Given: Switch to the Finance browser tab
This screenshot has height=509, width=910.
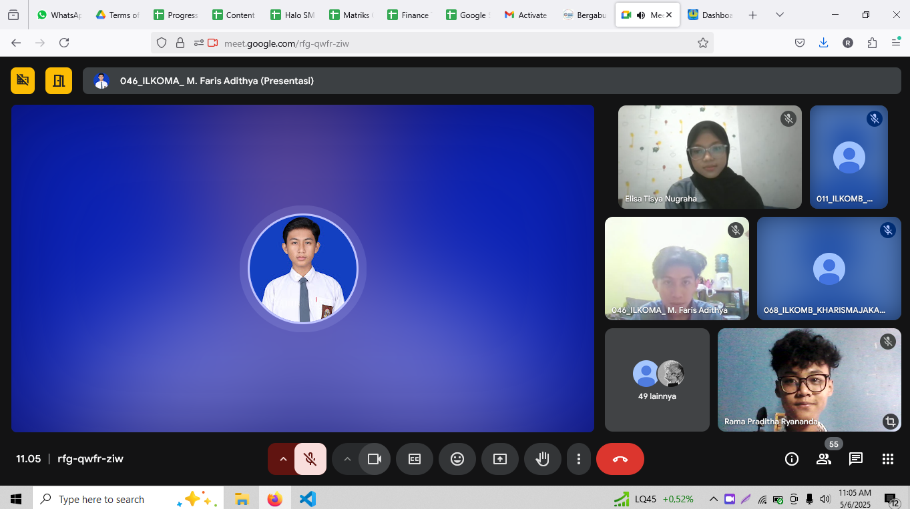Looking at the screenshot, I should click(x=409, y=15).
